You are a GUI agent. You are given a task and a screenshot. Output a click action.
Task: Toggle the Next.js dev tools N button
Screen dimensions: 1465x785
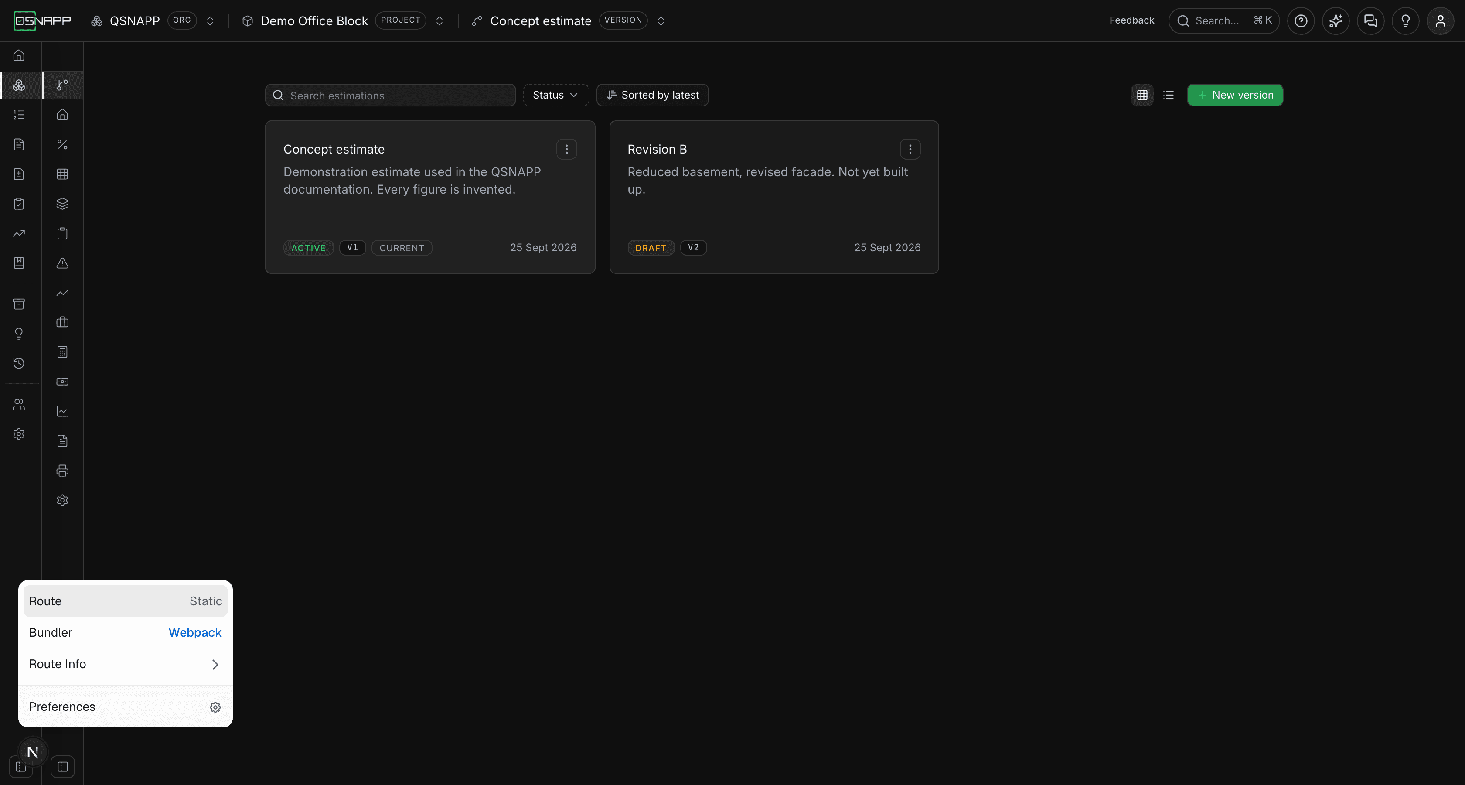[32, 752]
